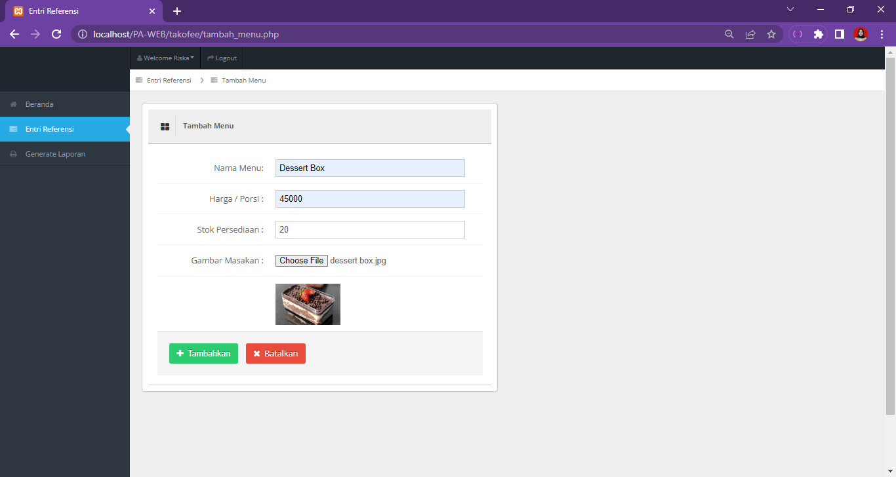Click the share icon next to the address bar

(750, 34)
